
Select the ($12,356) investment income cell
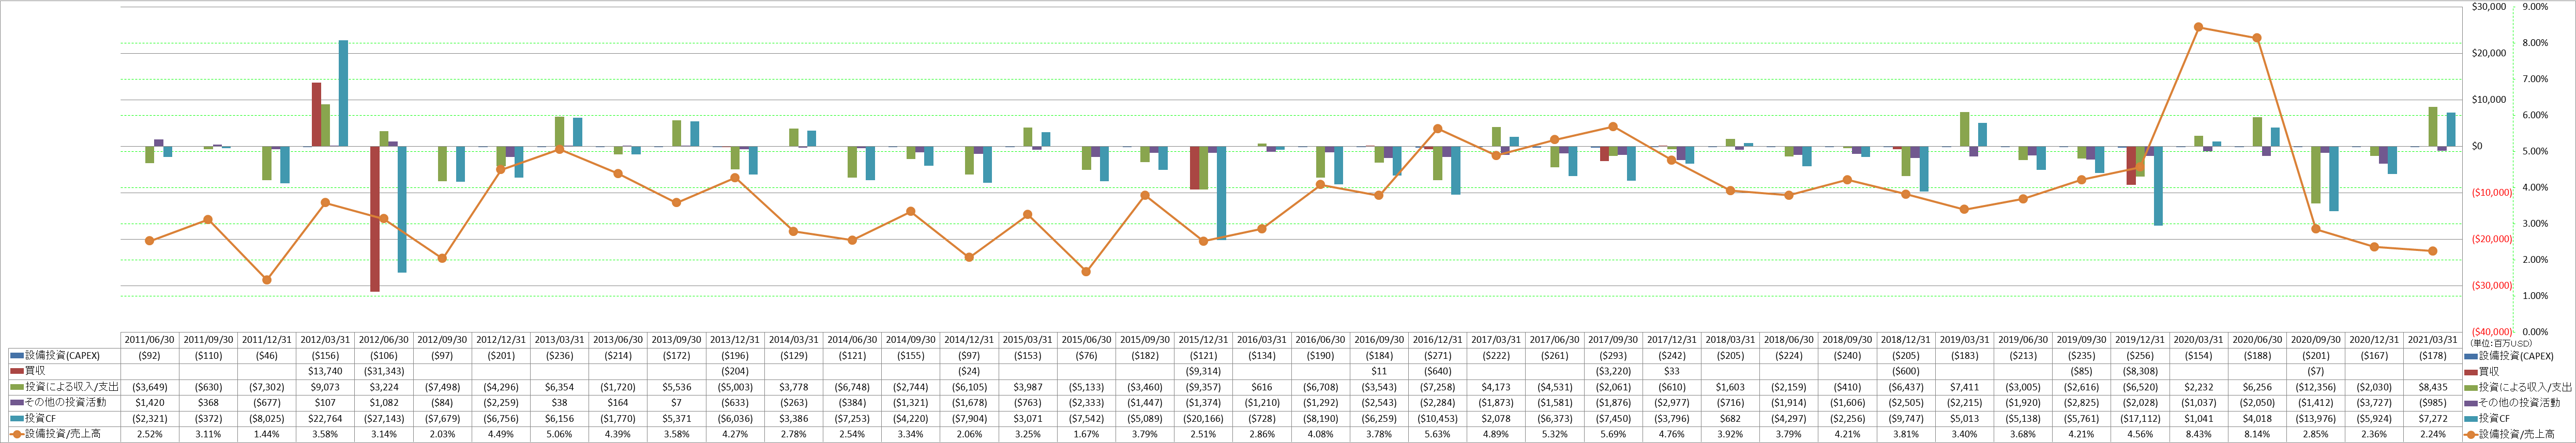[2315, 387]
